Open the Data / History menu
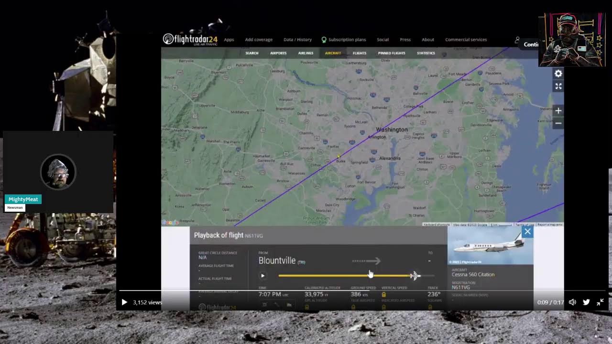 pos(297,40)
